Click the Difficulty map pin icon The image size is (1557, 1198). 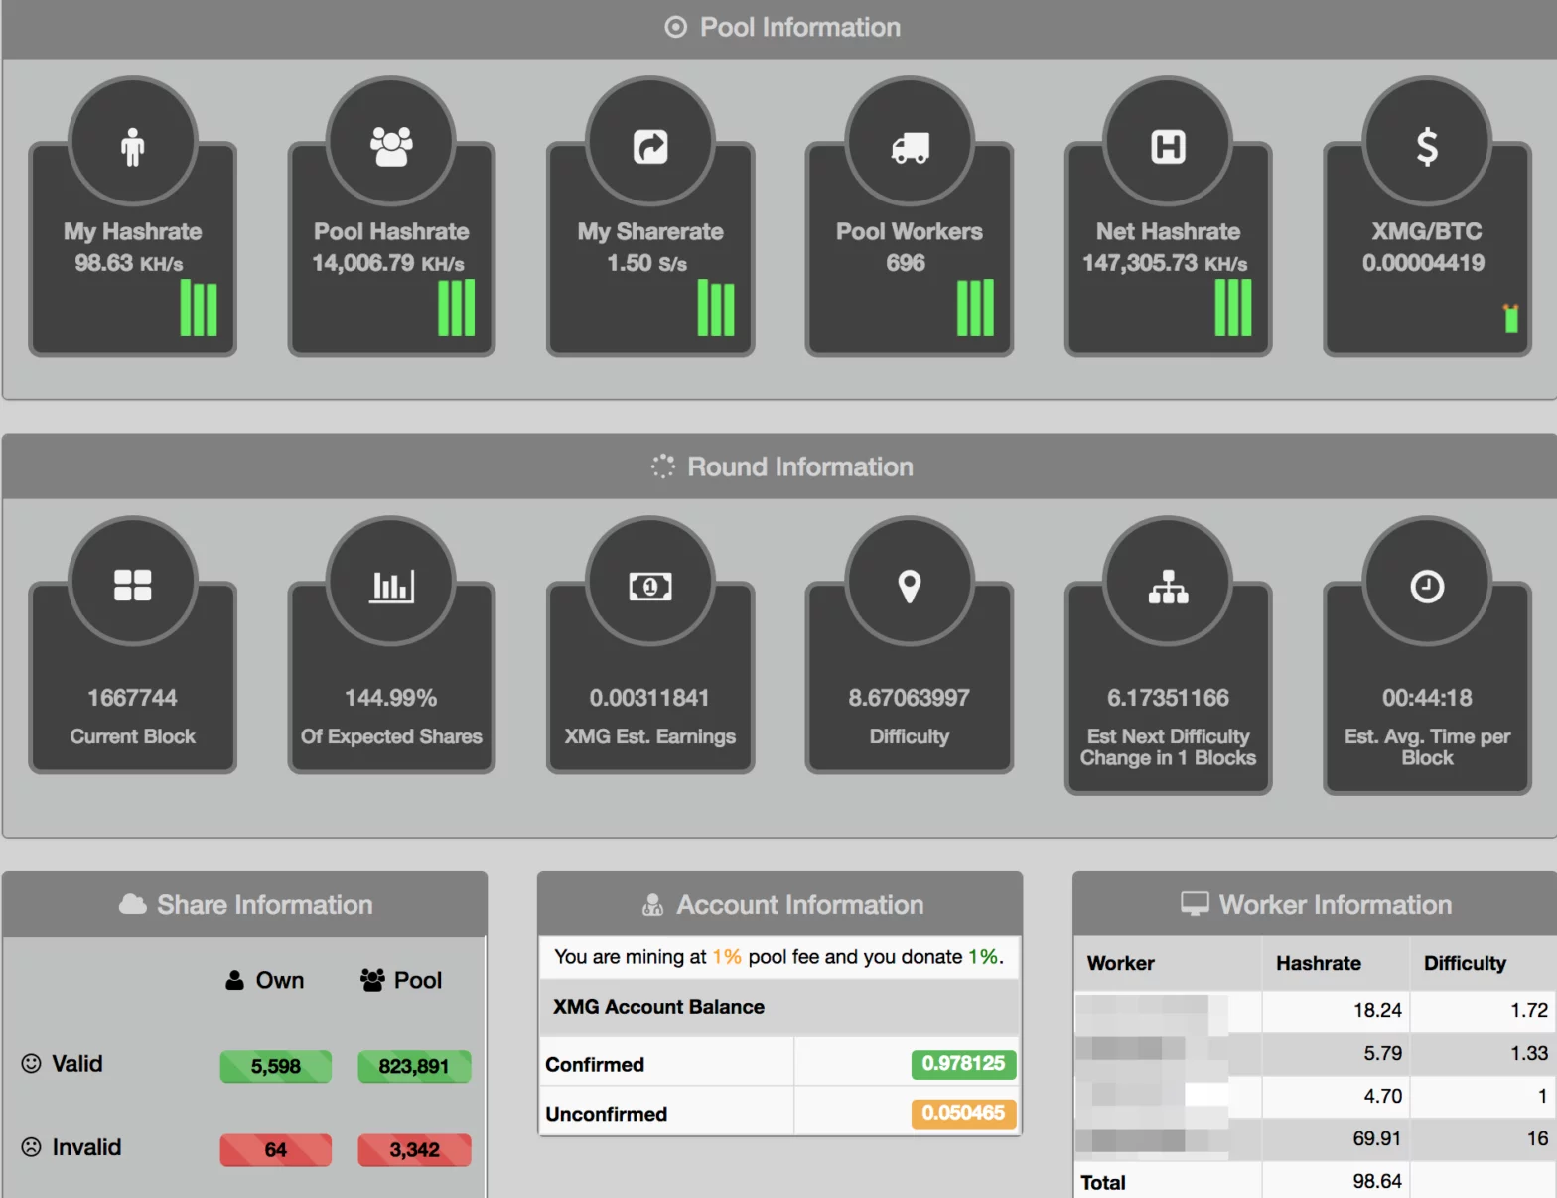point(910,586)
